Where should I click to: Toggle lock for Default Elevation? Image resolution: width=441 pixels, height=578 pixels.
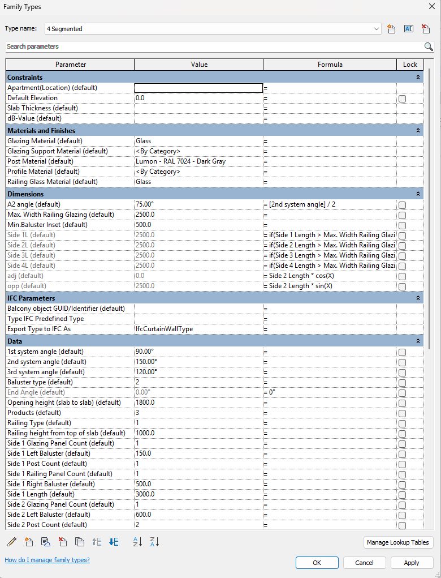[402, 99]
